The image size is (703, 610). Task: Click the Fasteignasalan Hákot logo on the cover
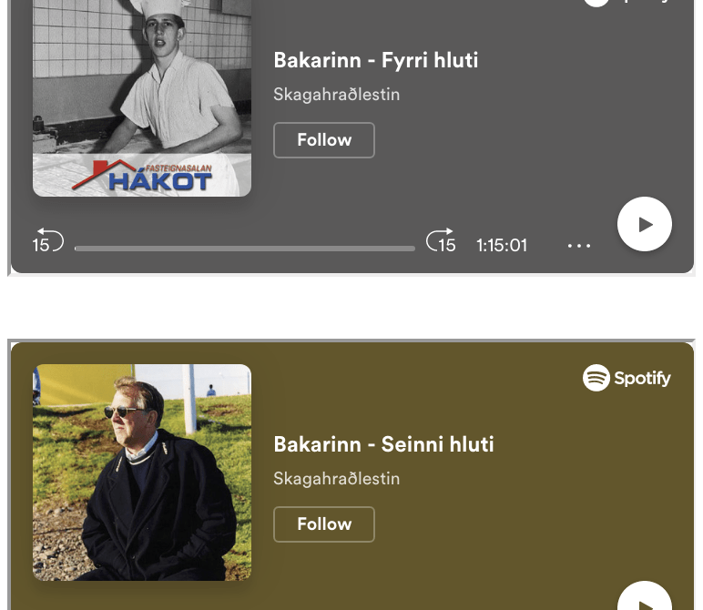[142, 175]
